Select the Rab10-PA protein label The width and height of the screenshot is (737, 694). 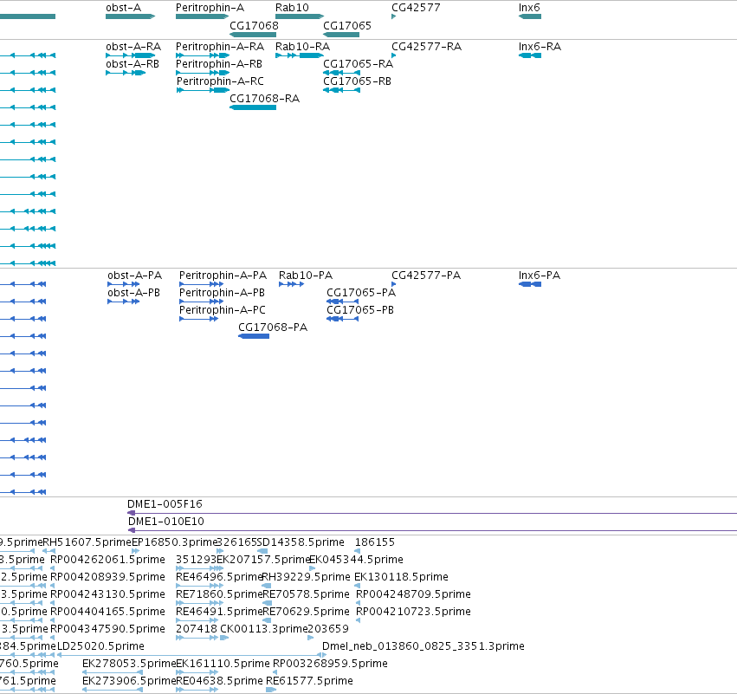click(x=306, y=275)
